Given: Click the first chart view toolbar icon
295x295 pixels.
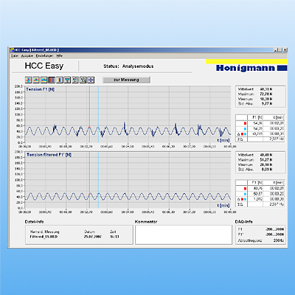Looking at the screenshot, I should pyautogui.click(x=29, y=80).
